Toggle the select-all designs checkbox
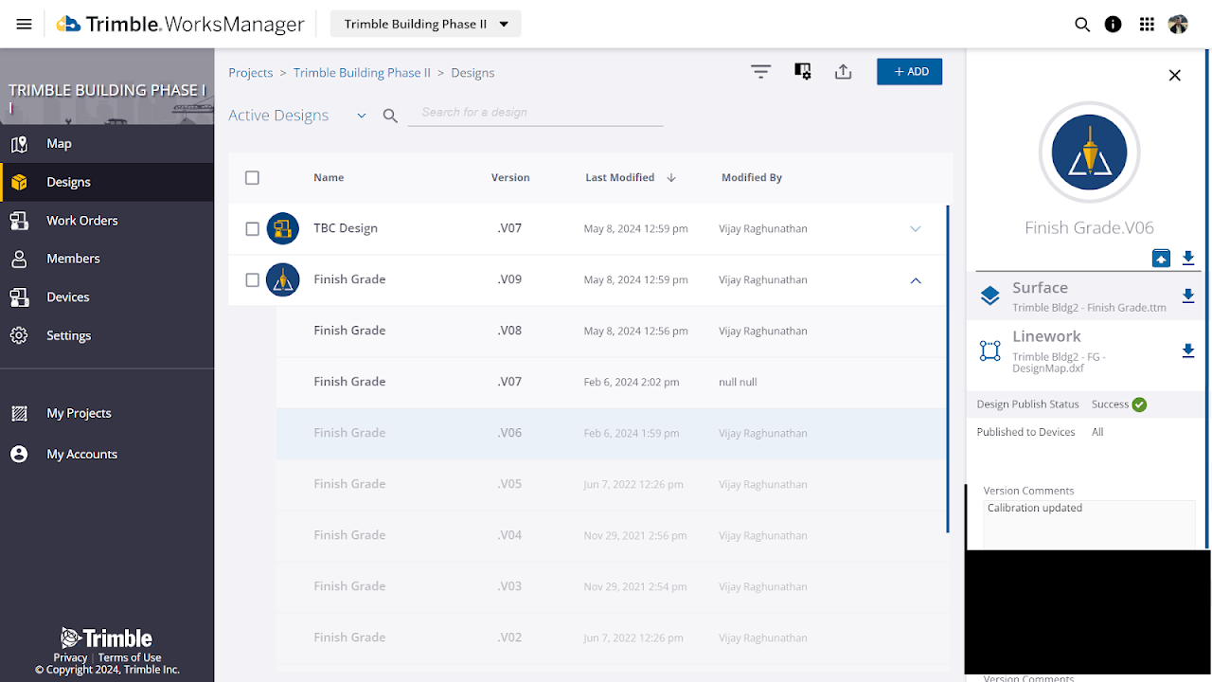 click(252, 177)
